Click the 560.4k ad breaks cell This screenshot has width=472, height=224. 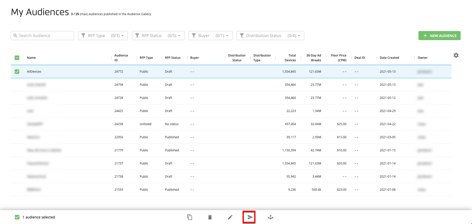316,190
